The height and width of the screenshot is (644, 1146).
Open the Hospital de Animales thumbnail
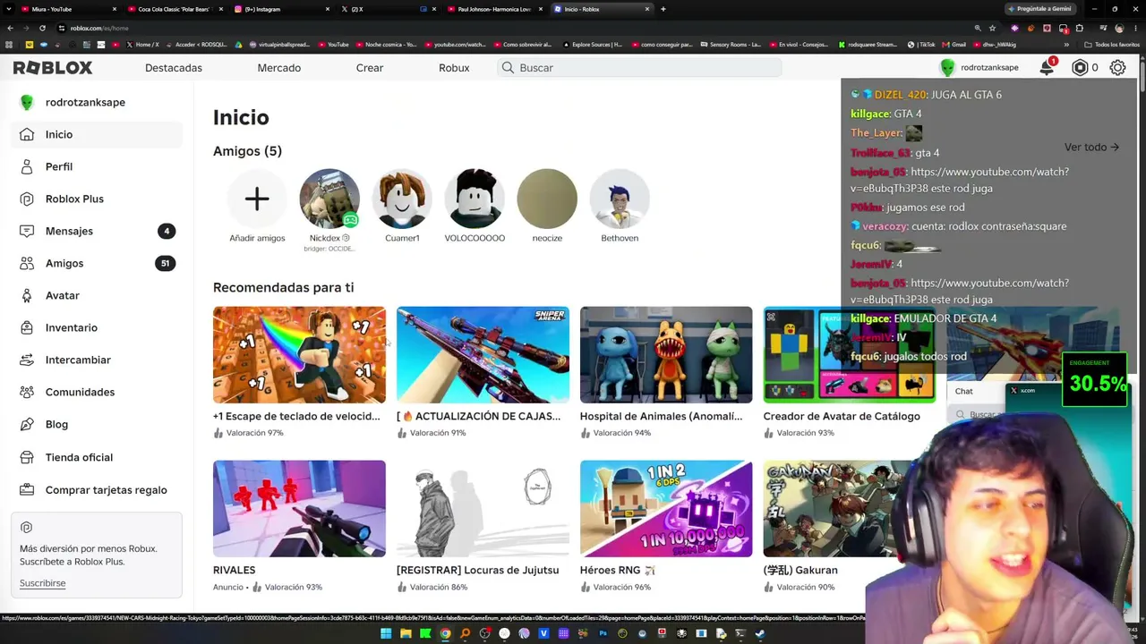666,355
